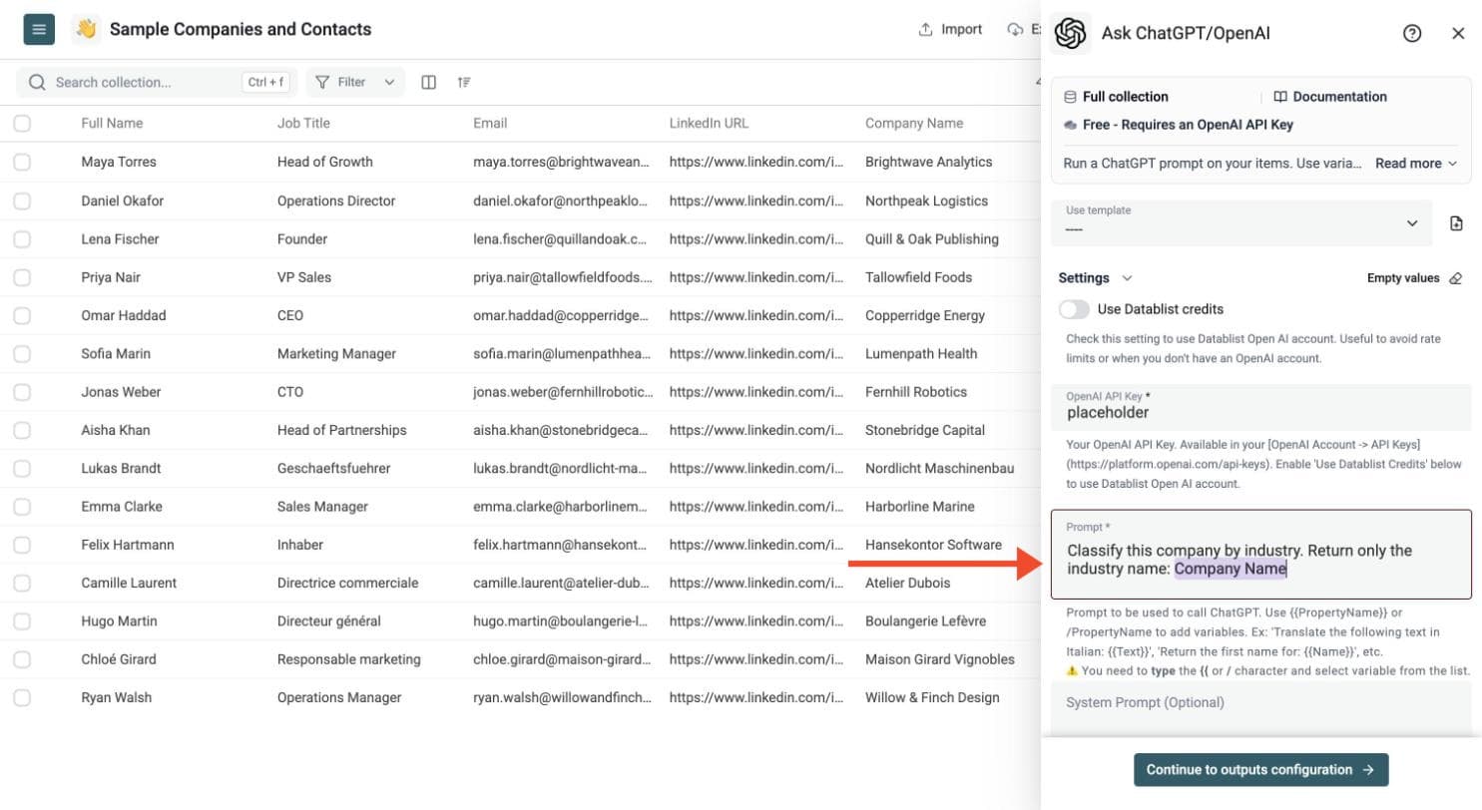
Task: Select the Felix Hartmann row checkbox
Action: pos(22,545)
